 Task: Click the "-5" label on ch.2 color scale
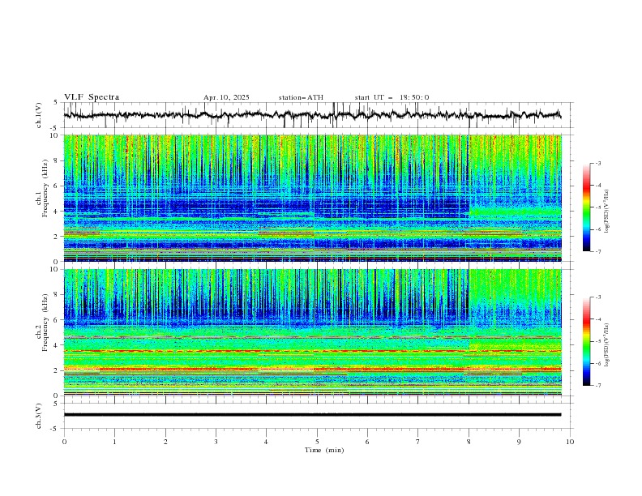pyautogui.click(x=597, y=341)
